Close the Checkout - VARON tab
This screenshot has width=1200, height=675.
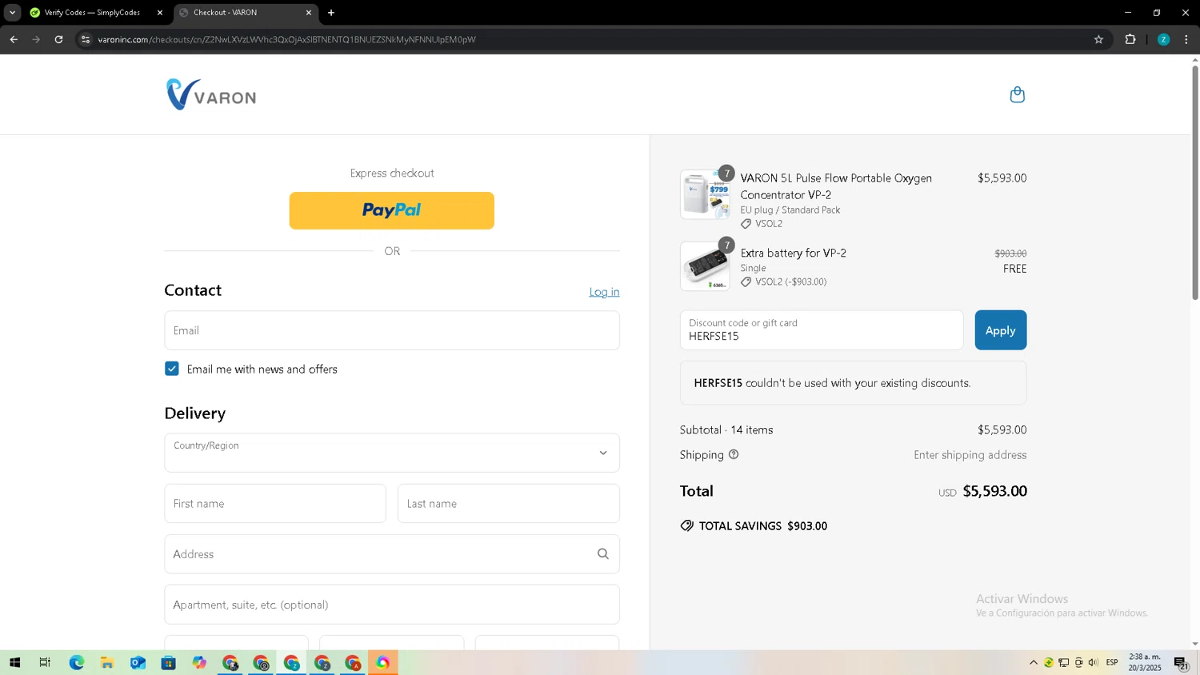[x=309, y=13]
